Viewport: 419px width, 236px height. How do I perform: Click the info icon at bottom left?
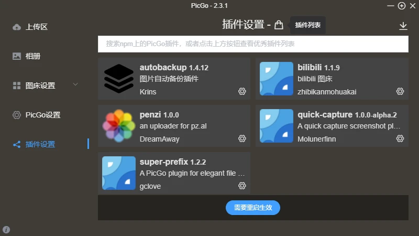point(6,230)
